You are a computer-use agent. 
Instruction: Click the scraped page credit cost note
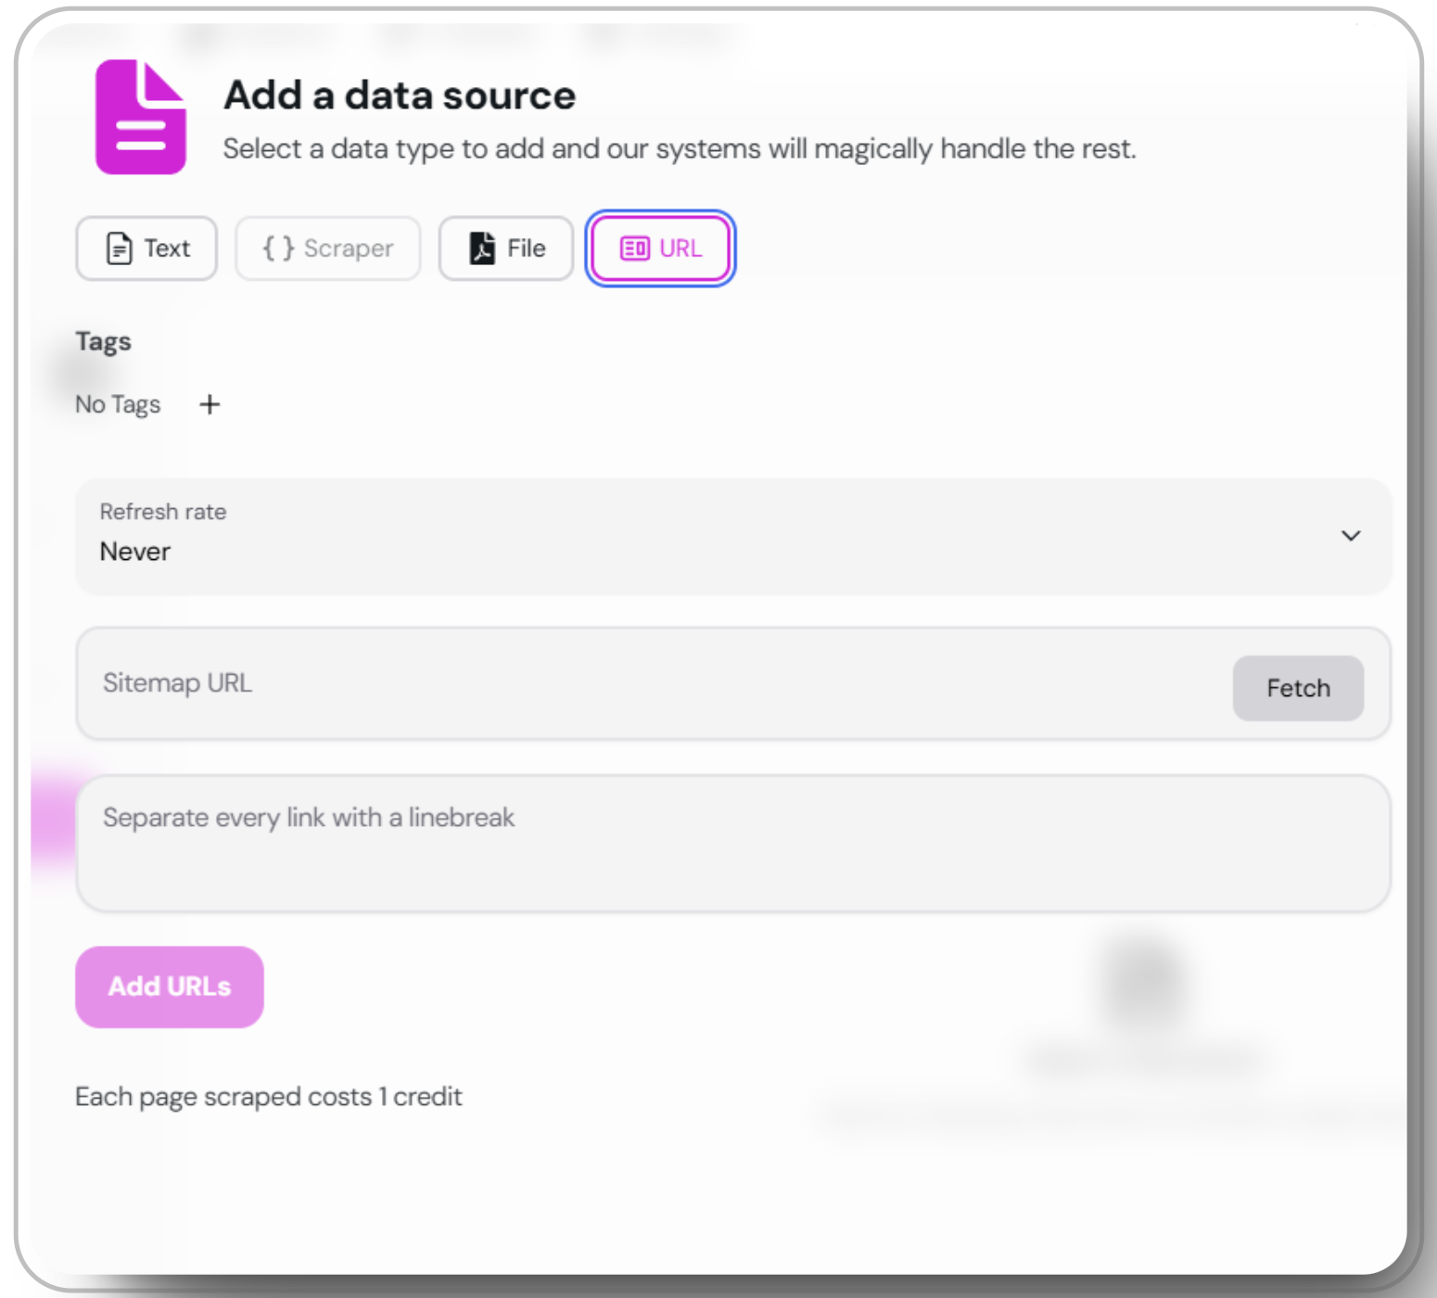[268, 1097]
